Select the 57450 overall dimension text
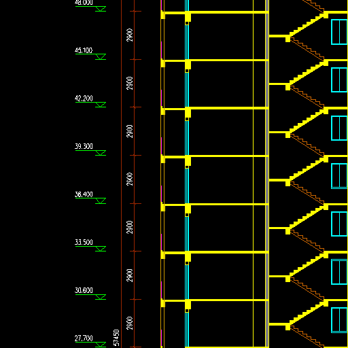The width and height of the screenshot is (348, 348). pos(116,338)
